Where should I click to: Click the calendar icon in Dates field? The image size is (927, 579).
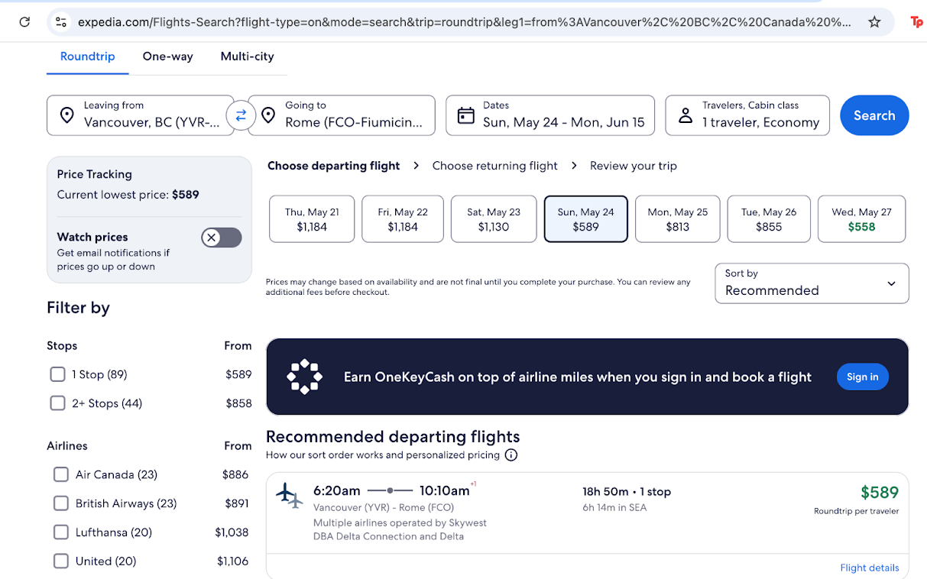465,115
